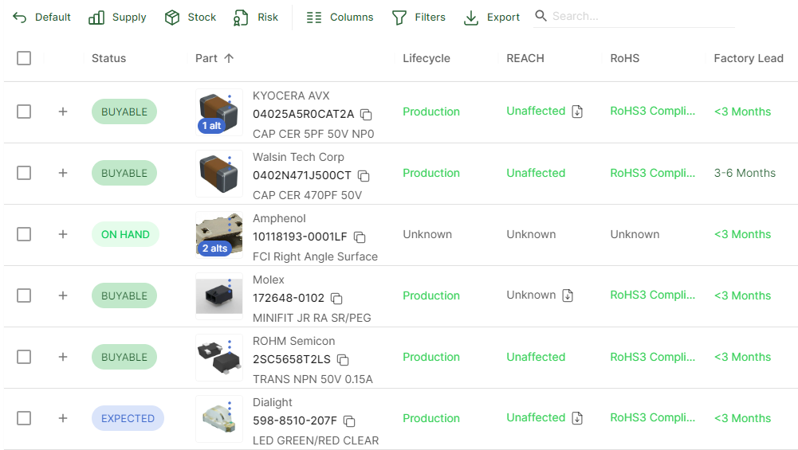This screenshot has width=798, height=450.
Task: Select the Dialight row checkbox
Action: (x=24, y=418)
